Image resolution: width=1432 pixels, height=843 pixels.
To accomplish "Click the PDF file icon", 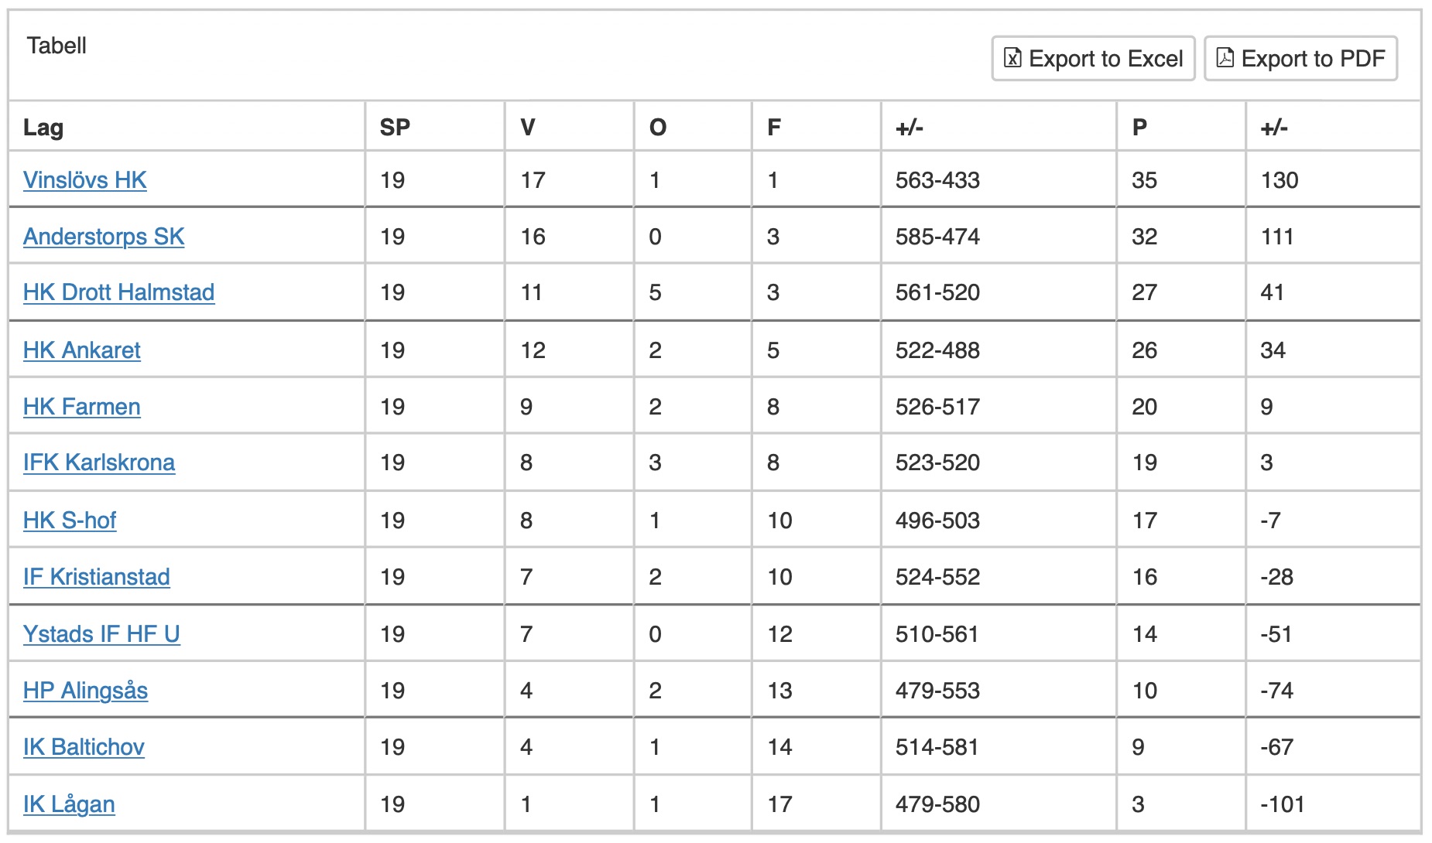I will [1225, 58].
